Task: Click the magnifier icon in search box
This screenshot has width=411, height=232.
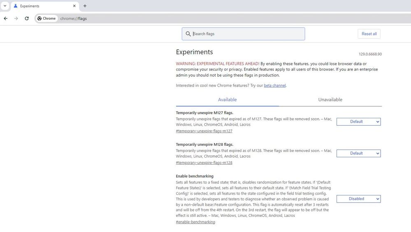Action: point(188,34)
